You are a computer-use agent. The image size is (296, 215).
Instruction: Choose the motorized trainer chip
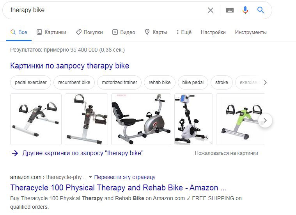coord(119,82)
